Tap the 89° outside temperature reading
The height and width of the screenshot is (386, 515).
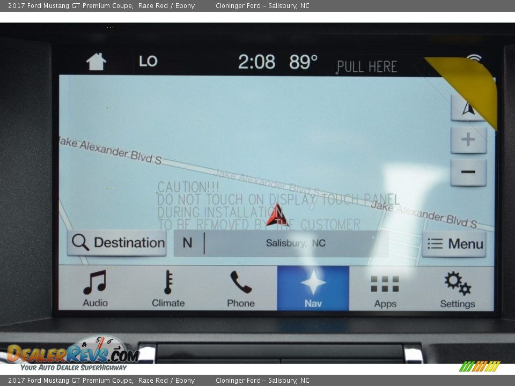point(303,62)
